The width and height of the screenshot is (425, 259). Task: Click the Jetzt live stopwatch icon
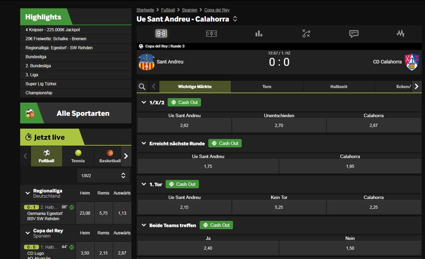29,137
